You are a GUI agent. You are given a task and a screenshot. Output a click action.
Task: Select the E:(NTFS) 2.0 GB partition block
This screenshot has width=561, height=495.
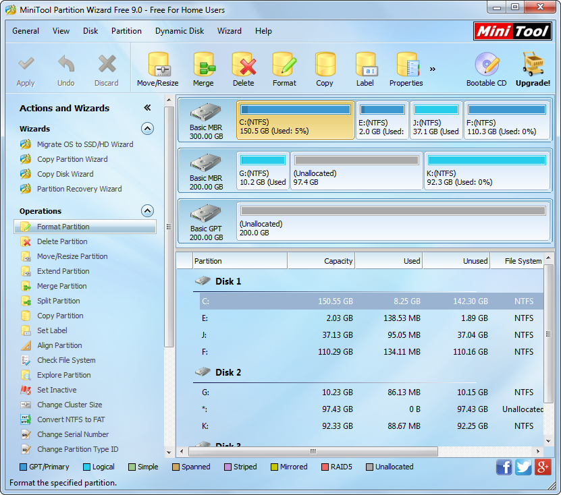click(382, 120)
